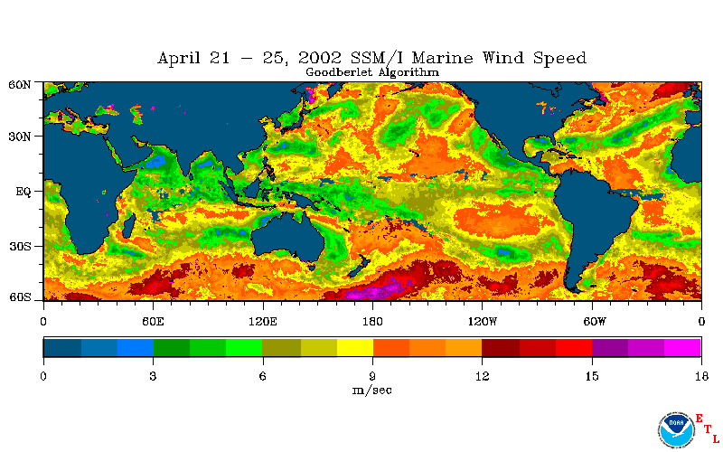Select the '120W' longitude label
Viewport: 723px width, 452px height.
[483, 322]
